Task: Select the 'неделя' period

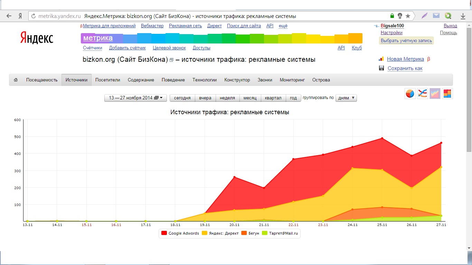Action: tap(227, 98)
